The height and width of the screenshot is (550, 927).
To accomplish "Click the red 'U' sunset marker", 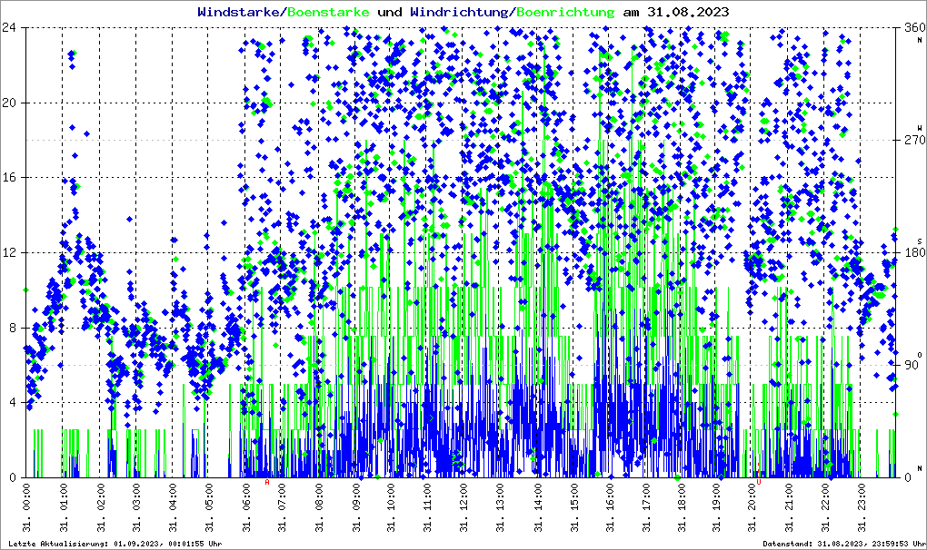I will click(759, 482).
